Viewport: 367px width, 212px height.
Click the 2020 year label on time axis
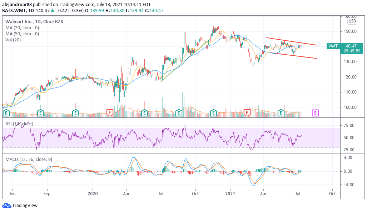tap(93, 194)
